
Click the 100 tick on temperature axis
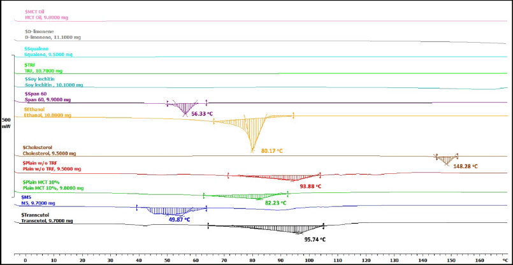[309, 260]
